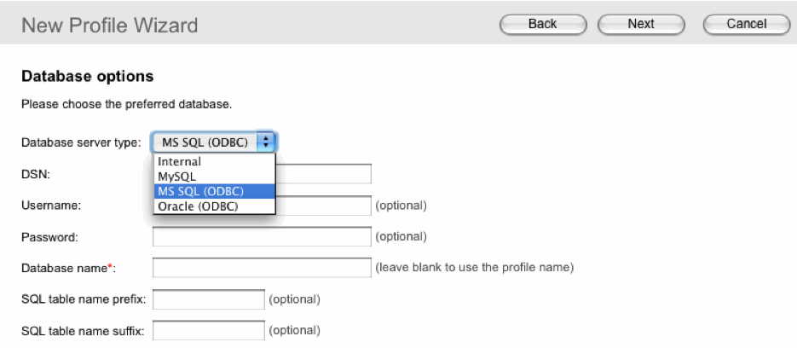Focus the Database name field

[262, 268]
